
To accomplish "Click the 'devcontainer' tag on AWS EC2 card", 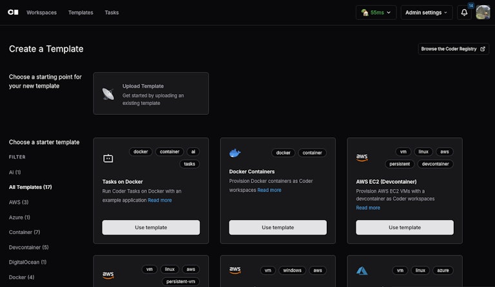I will click(x=435, y=164).
